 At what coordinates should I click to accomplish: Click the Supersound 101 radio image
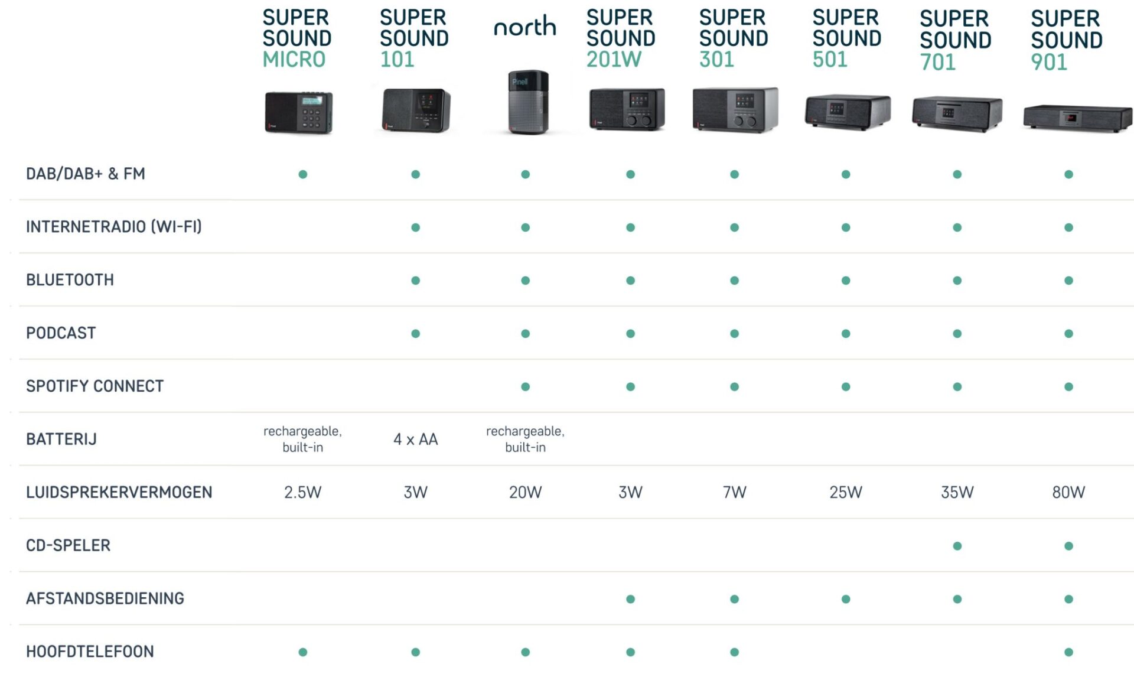416,110
